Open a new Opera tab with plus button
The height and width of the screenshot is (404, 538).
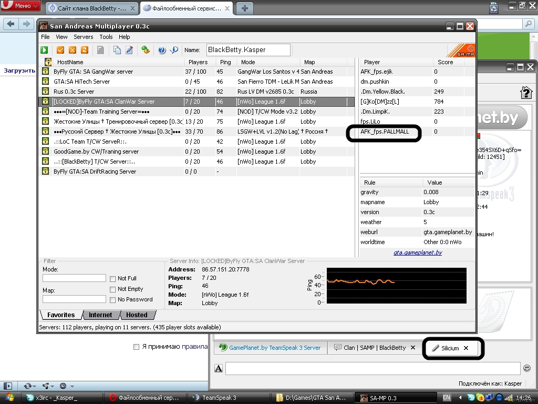245,8
